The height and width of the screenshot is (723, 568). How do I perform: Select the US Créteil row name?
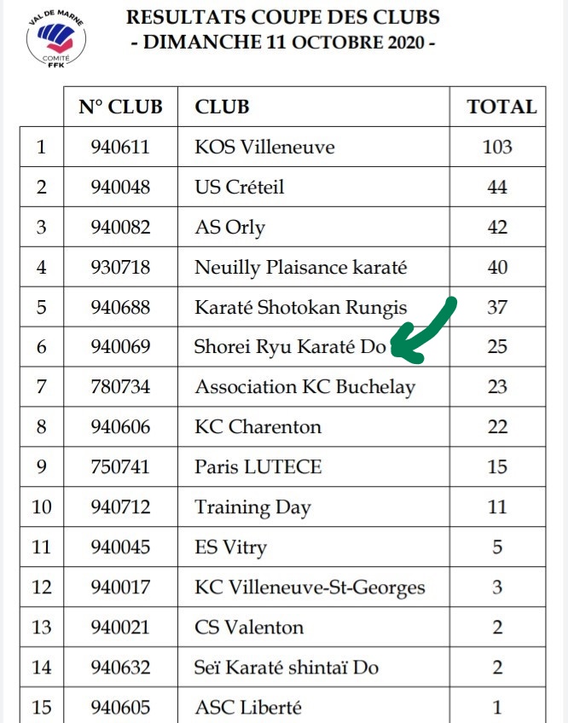pyautogui.click(x=240, y=187)
